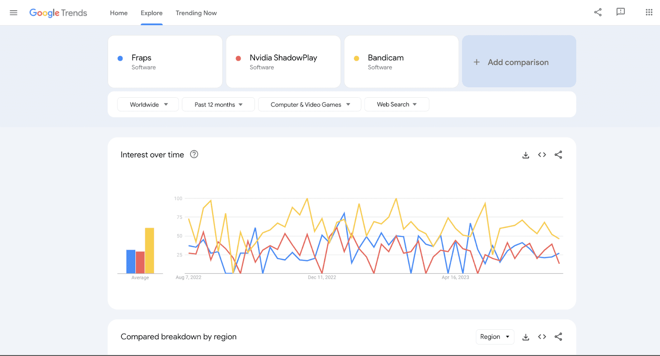
Task: Open the hamburger main menu
Action: pyautogui.click(x=14, y=13)
